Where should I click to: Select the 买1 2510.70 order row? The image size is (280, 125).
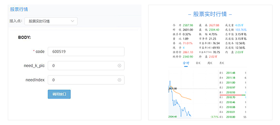click(233, 97)
